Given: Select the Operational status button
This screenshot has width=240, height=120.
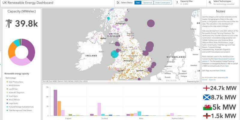Looking at the screenshot, I should coord(147,3).
